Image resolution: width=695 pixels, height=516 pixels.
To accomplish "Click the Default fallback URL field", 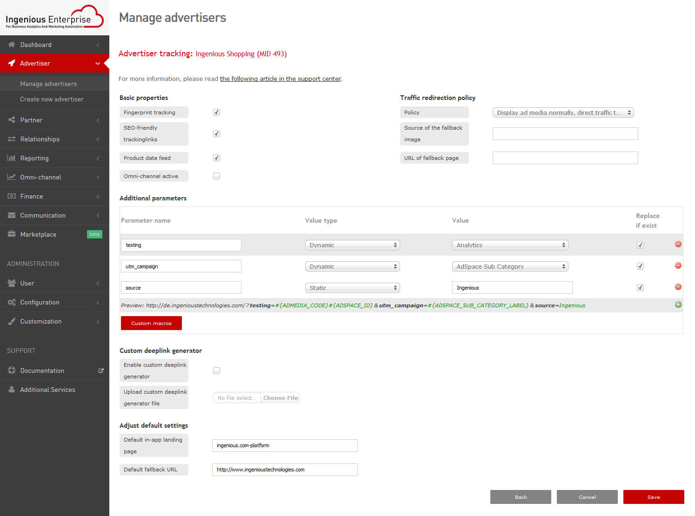I will pos(285,470).
